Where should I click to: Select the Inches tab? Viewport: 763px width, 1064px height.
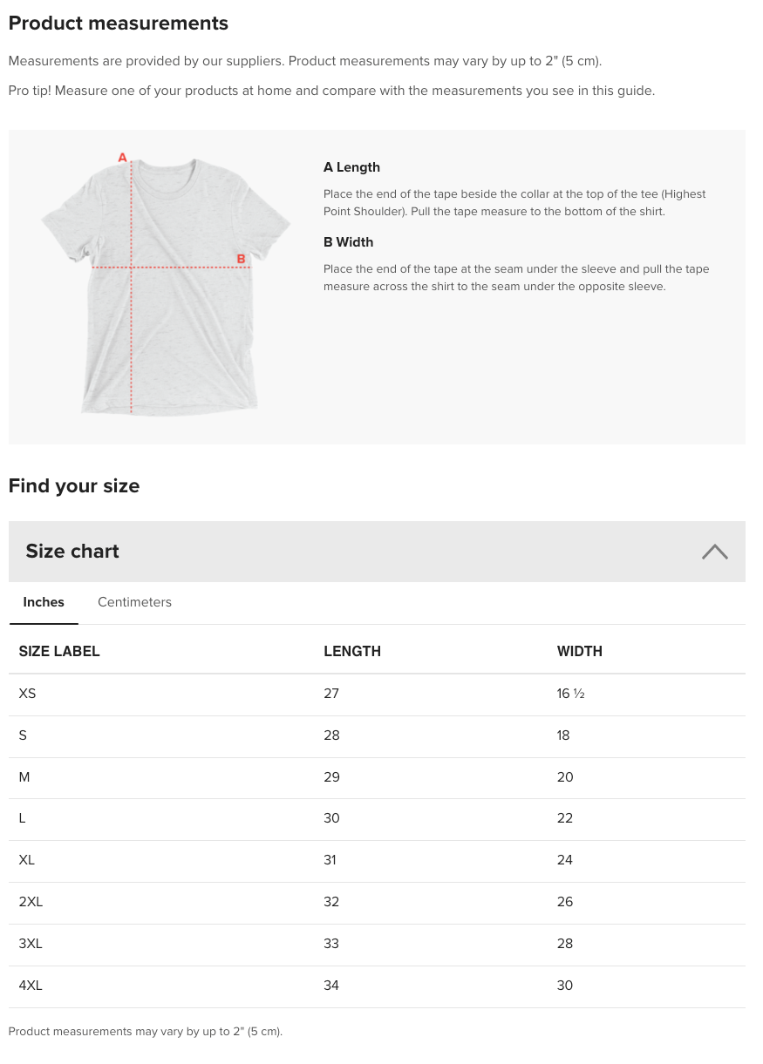(x=44, y=602)
